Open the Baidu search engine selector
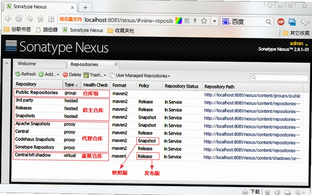The image size is (312, 195). coord(227,21)
